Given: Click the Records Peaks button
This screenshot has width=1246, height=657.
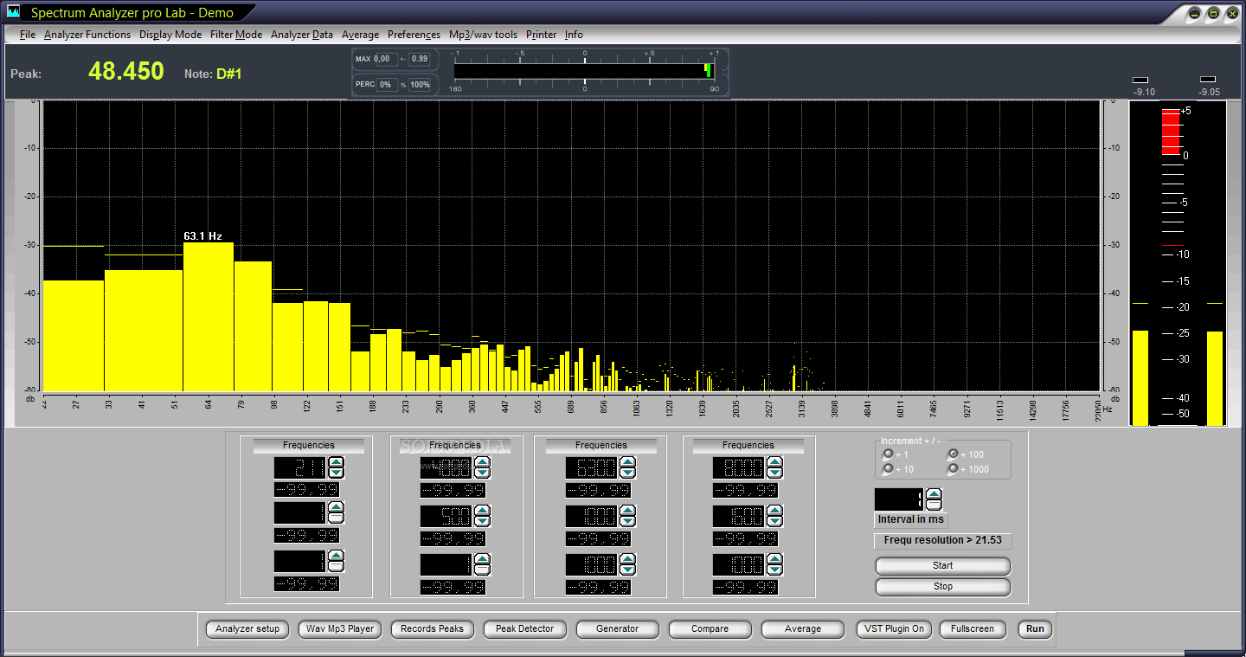Looking at the screenshot, I should click(433, 629).
